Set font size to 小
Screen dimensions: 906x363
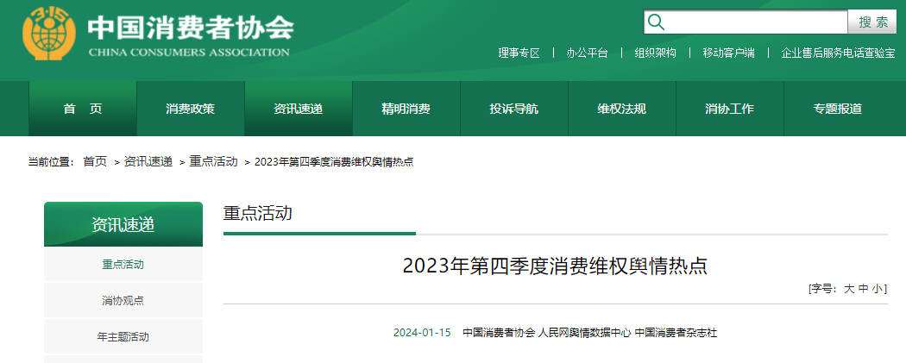(878, 289)
